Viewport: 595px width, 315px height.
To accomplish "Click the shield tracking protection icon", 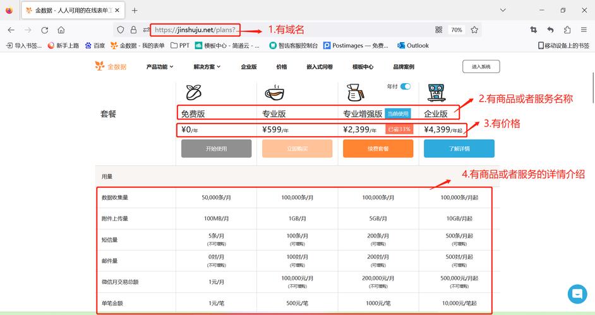I will [120, 30].
